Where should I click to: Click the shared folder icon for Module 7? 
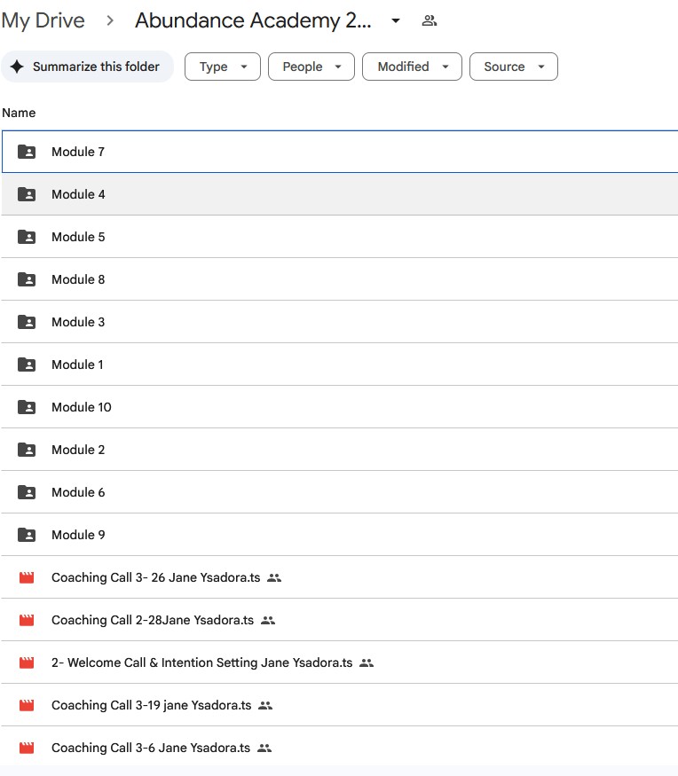click(27, 152)
